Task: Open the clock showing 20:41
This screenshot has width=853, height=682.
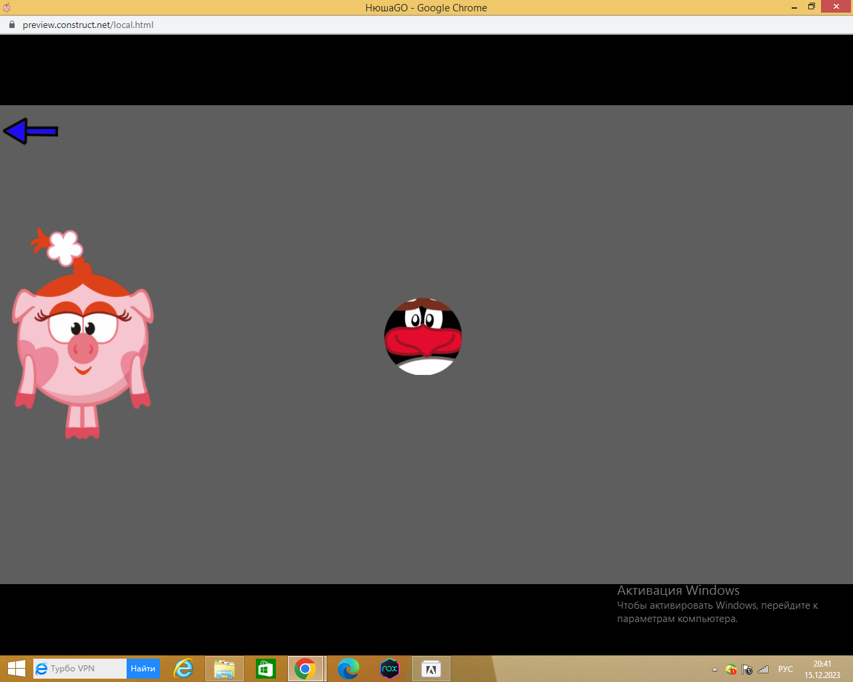Action: click(822, 669)
